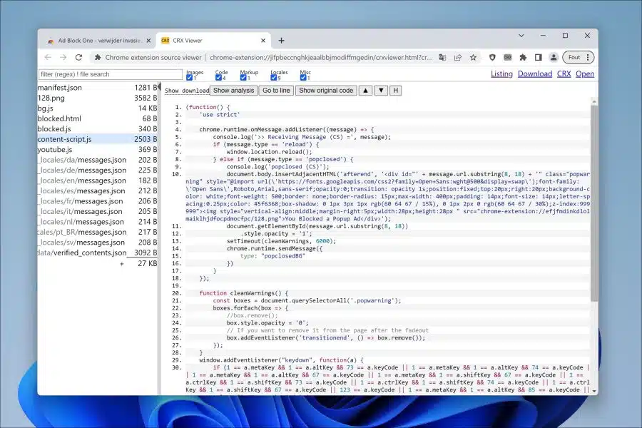Open the shield ad-blocker extension icon
The width and height of the screenshot is (642, 428).
point(492,57)
